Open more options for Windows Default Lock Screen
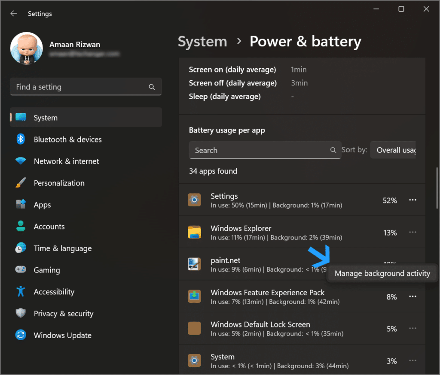Screen dimensions: 440x375 pos(412,328)
